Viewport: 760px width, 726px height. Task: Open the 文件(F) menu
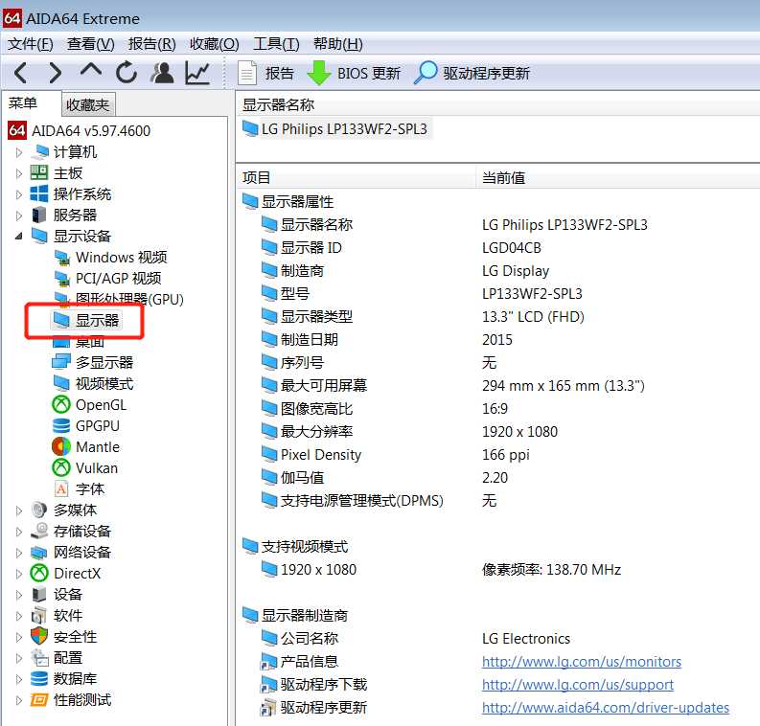(x=30, y=44)
